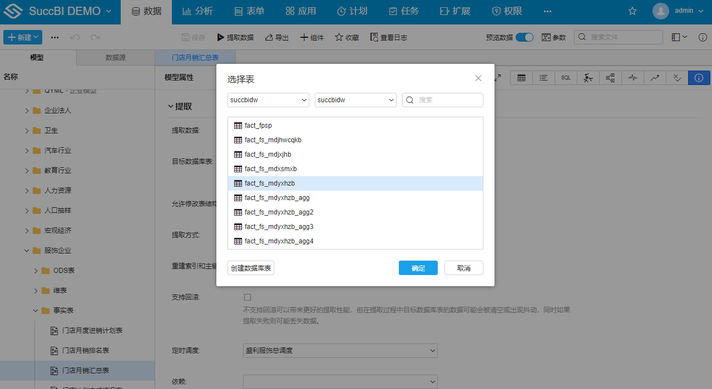Collapse the 事实表 folder in sidebar
This screenshot has height=389, width=712.
pyautogui.click(x=35, y=311)
